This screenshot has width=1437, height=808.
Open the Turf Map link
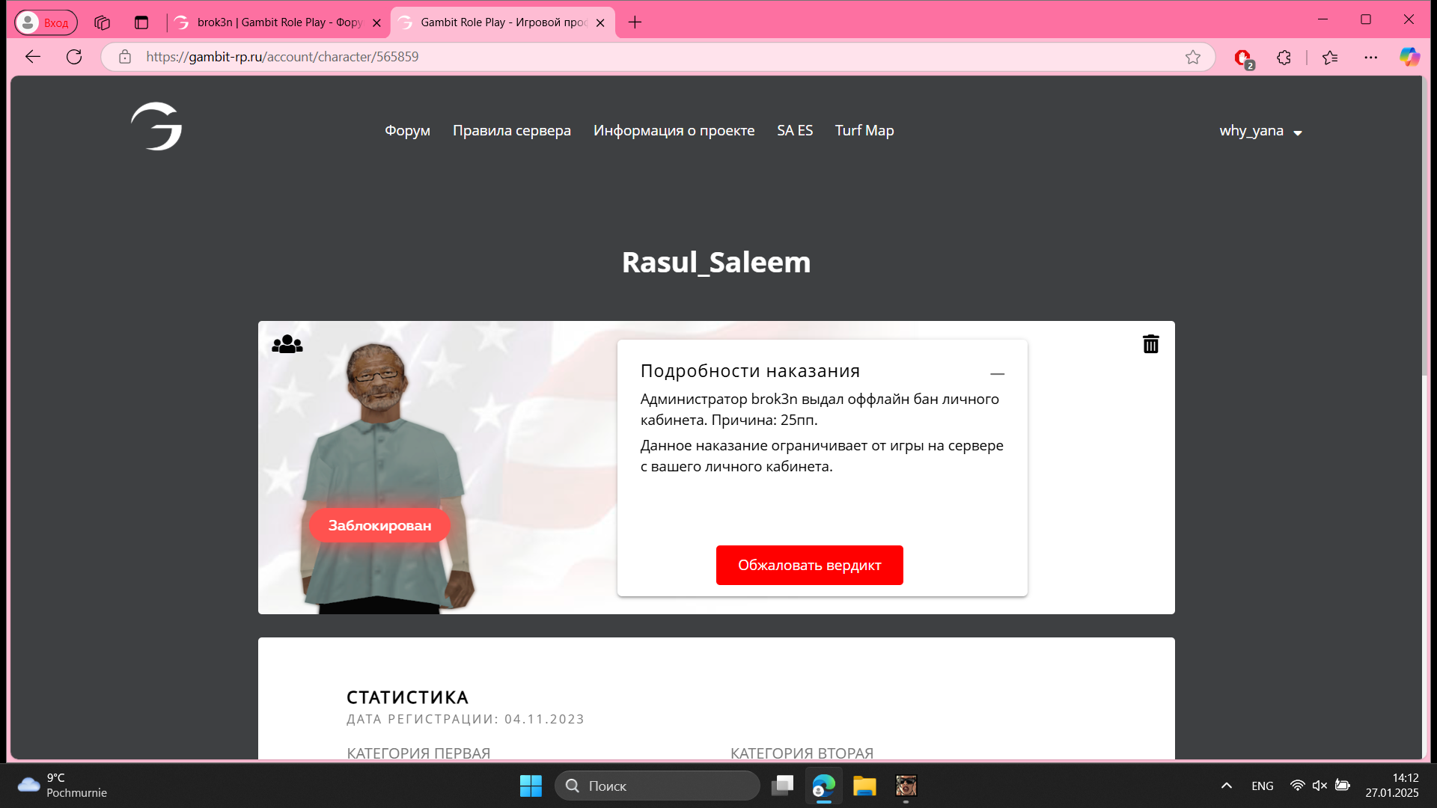(864, 131)
